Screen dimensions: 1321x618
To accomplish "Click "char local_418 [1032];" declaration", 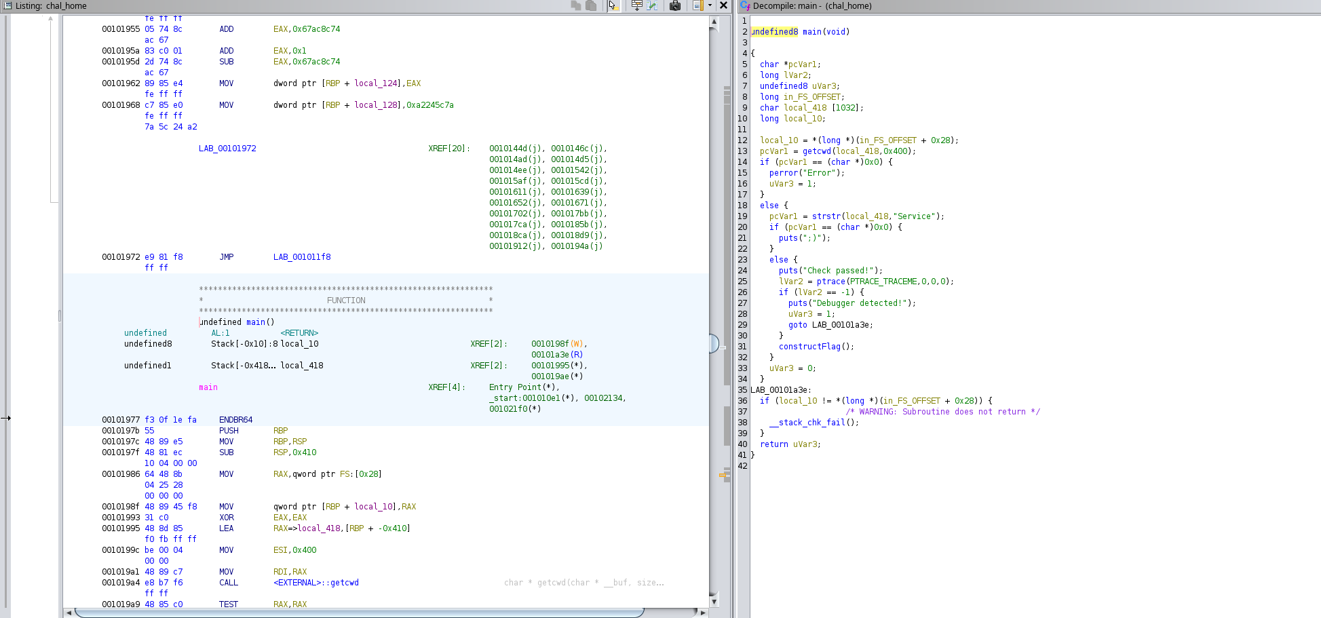I will pos(811,108).
